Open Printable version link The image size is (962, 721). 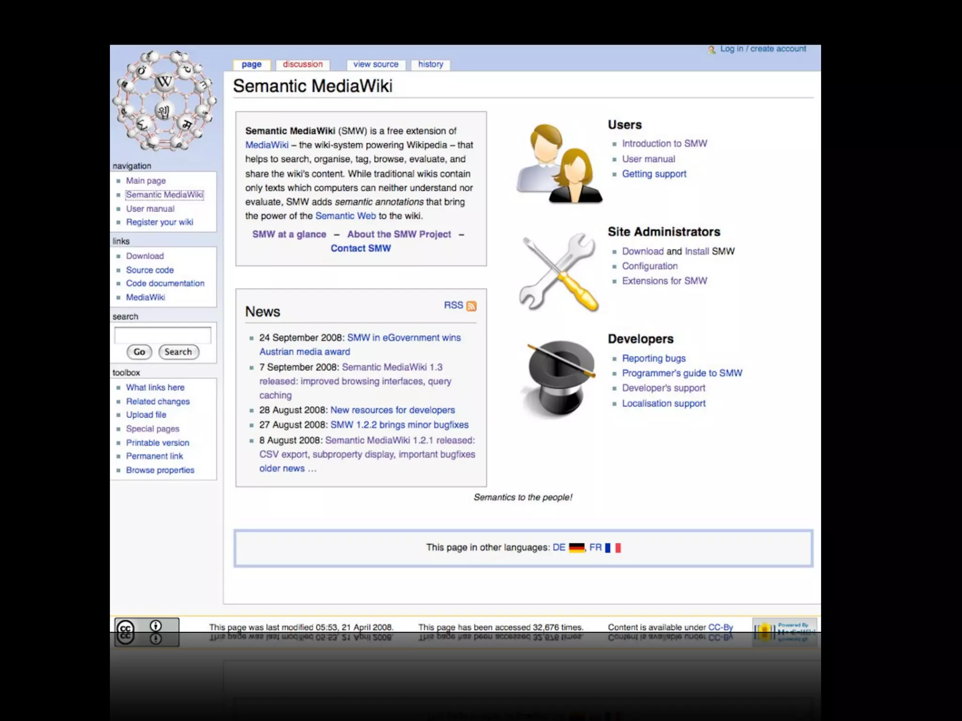click(x=157, y=443)
